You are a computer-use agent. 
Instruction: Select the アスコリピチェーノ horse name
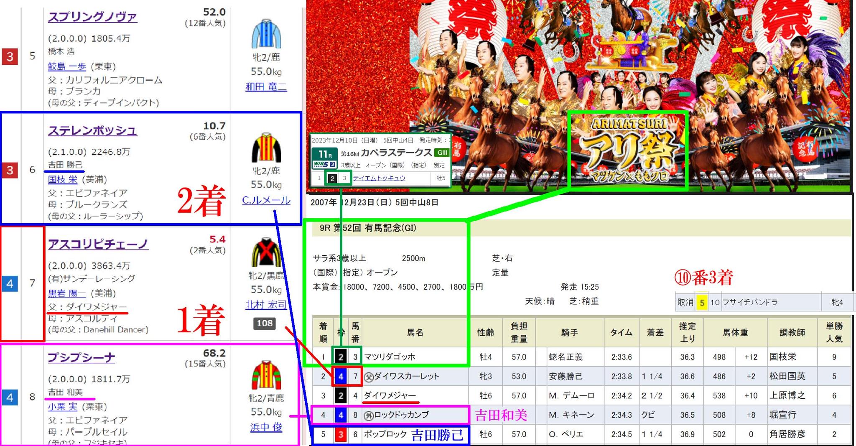pos(98,244)
